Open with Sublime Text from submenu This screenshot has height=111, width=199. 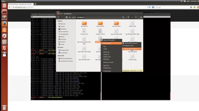132,46
